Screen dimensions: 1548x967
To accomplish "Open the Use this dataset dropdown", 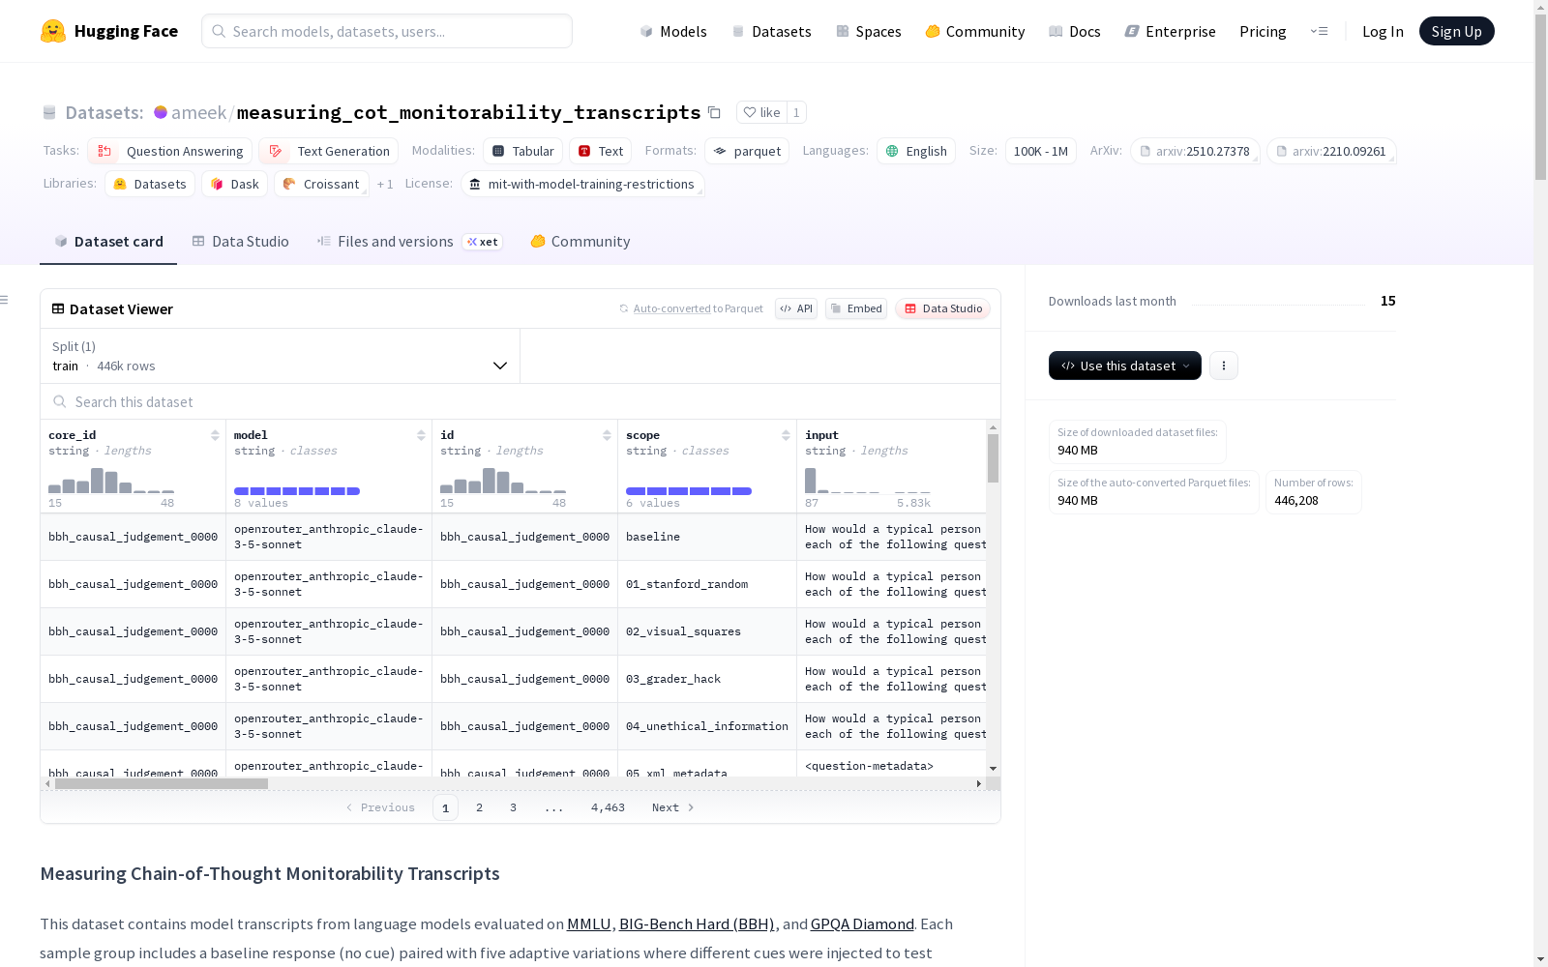I will click(x=1125, y=366).
